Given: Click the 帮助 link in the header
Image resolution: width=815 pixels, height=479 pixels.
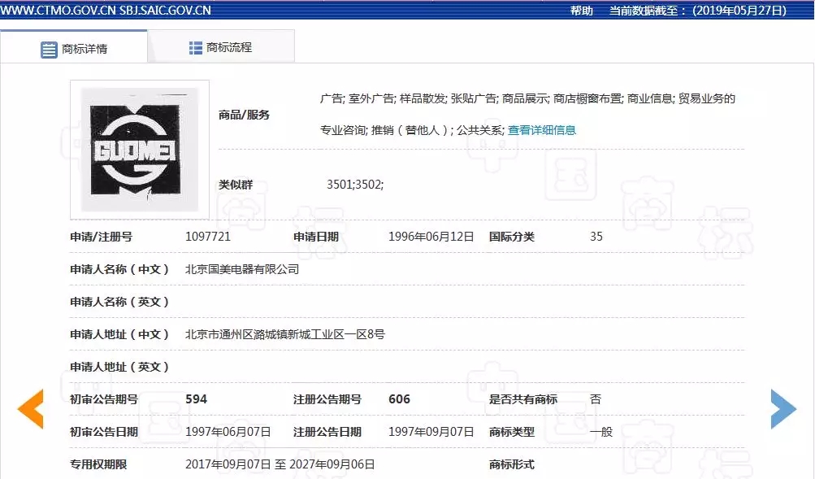Looking at the screenshot, I should click(582, 11).
